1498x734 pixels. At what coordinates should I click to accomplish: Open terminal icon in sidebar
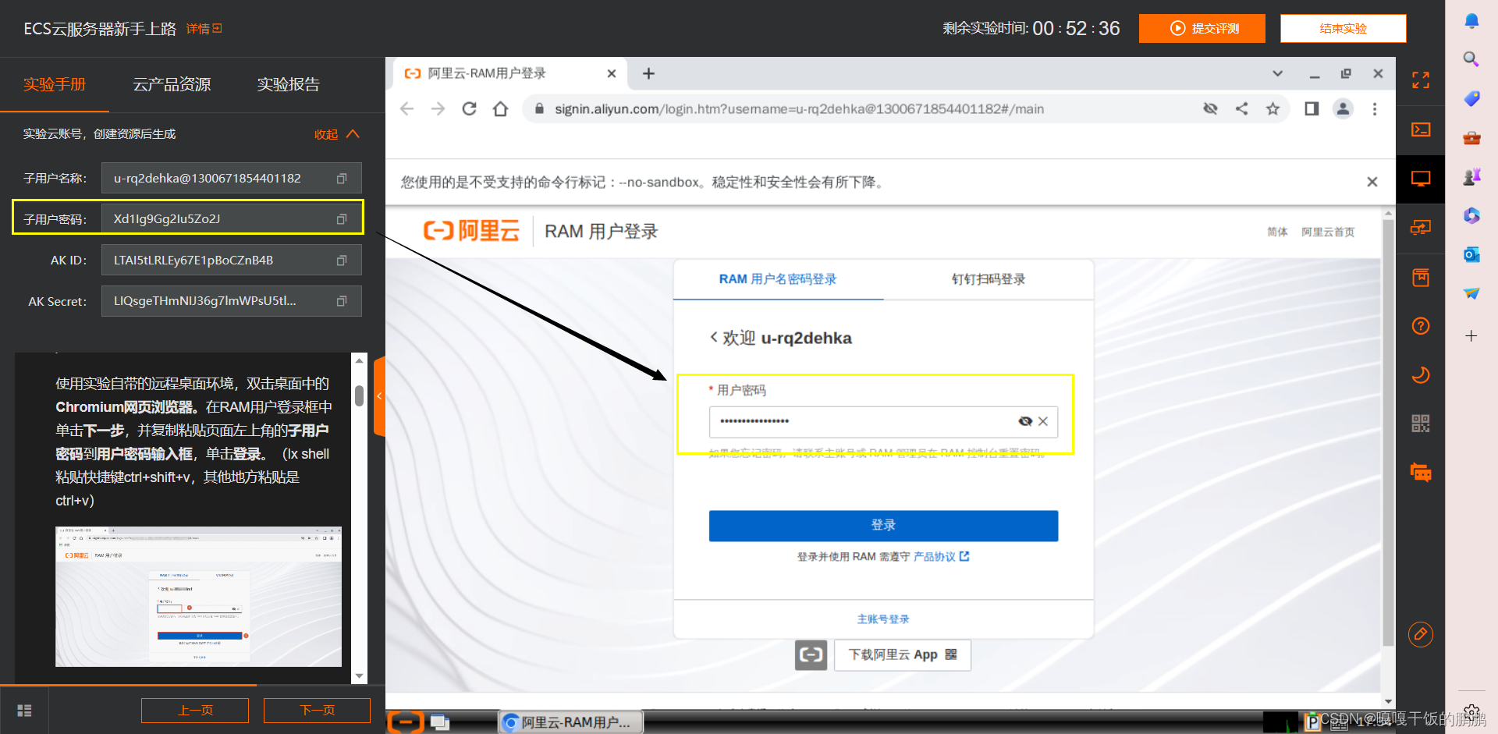(x=1421, y=129)
